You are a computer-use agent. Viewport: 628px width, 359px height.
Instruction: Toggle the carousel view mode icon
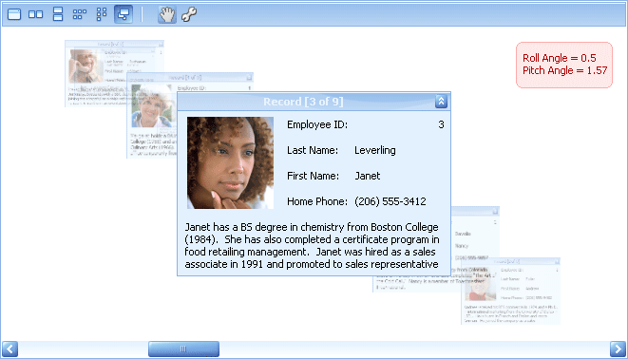pyautogui.click(x=124, y=14)
